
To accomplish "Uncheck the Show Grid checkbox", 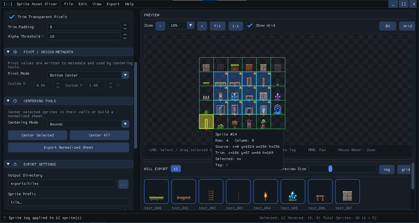I will (250, 25).
